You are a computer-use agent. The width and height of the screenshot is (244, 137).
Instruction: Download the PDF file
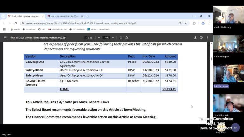click(x=195, y=37)
